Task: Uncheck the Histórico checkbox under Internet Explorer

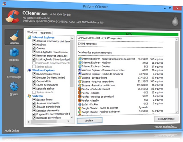Action: 34,44
